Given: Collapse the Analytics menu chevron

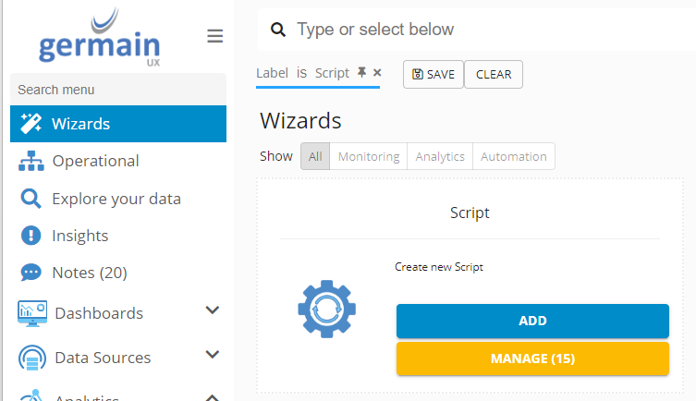Looking at the screenshot, I should (212, 397).
